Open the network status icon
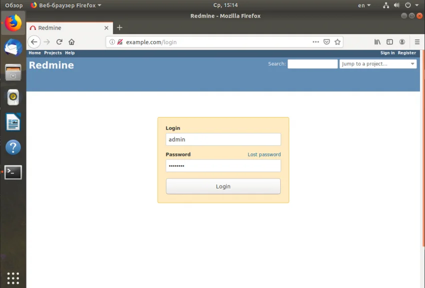 (386, 5)
